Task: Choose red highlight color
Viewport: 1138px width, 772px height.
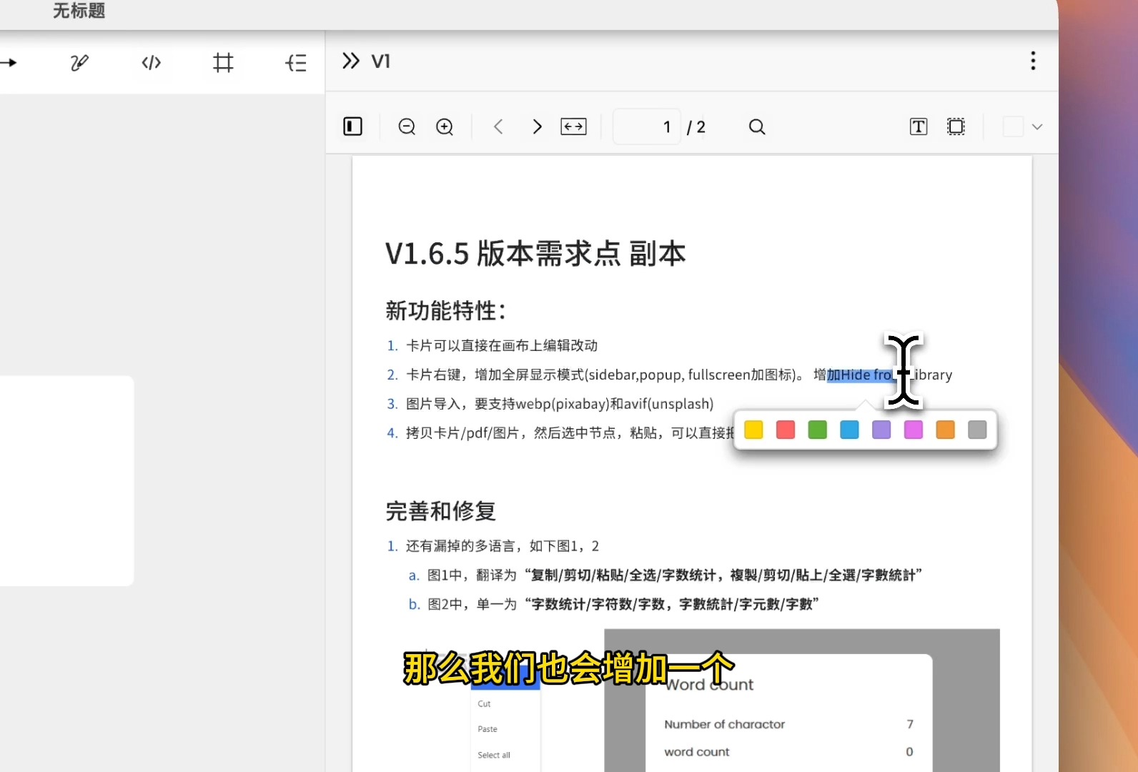Action: click(x=786, y=430)
